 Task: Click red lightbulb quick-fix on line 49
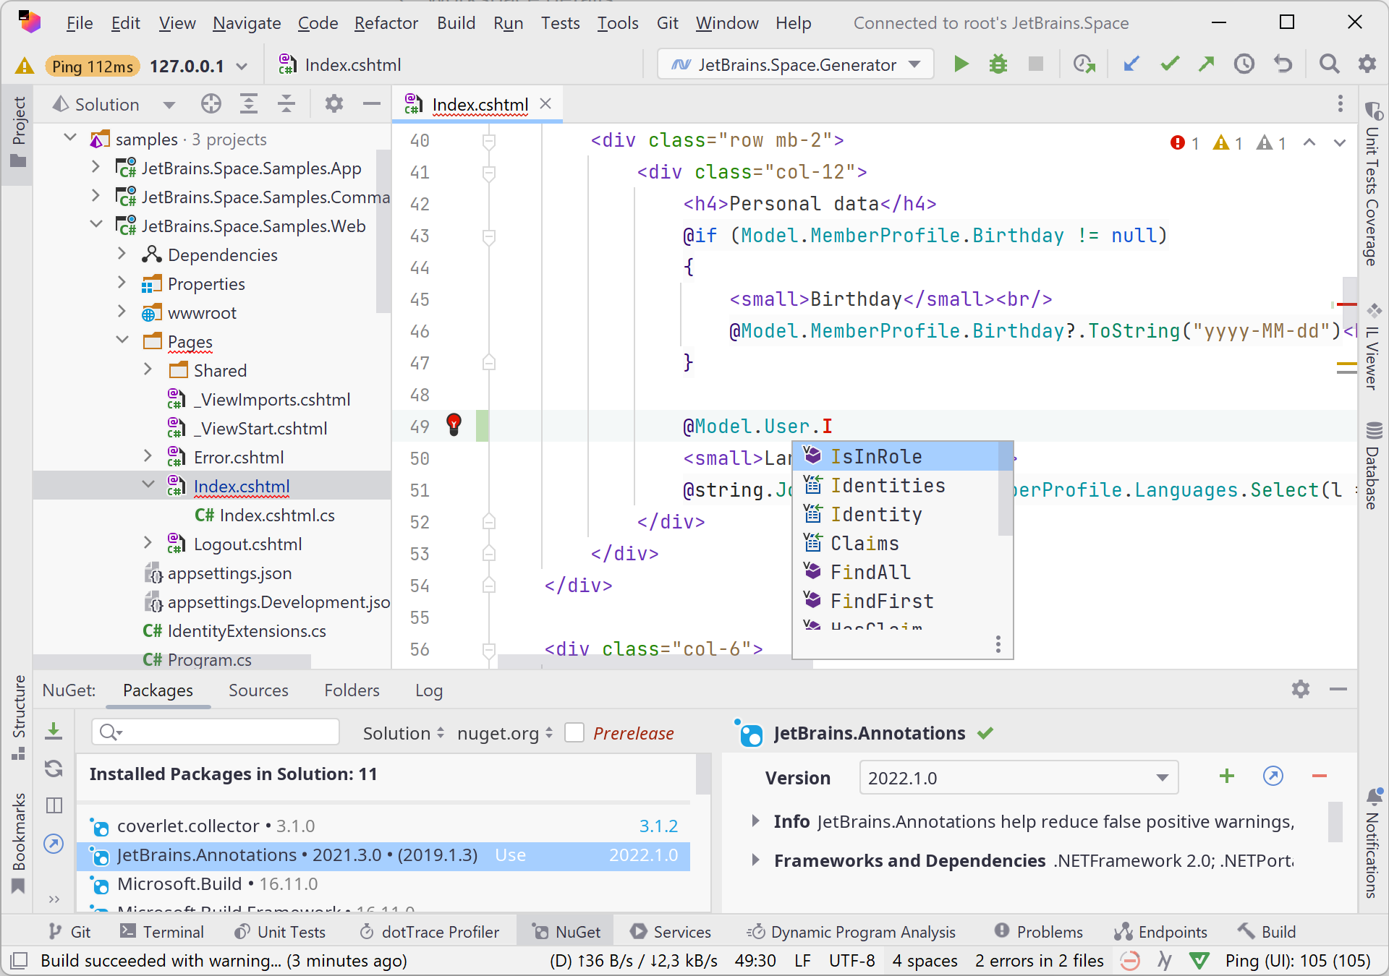[454, 424]
